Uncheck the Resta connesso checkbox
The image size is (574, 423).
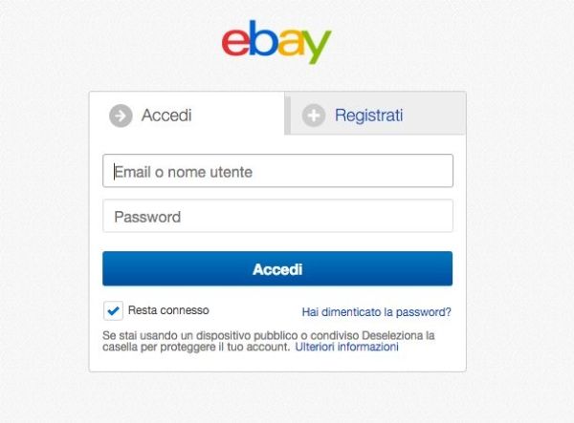pyautogui.click(x=113, y=311)
